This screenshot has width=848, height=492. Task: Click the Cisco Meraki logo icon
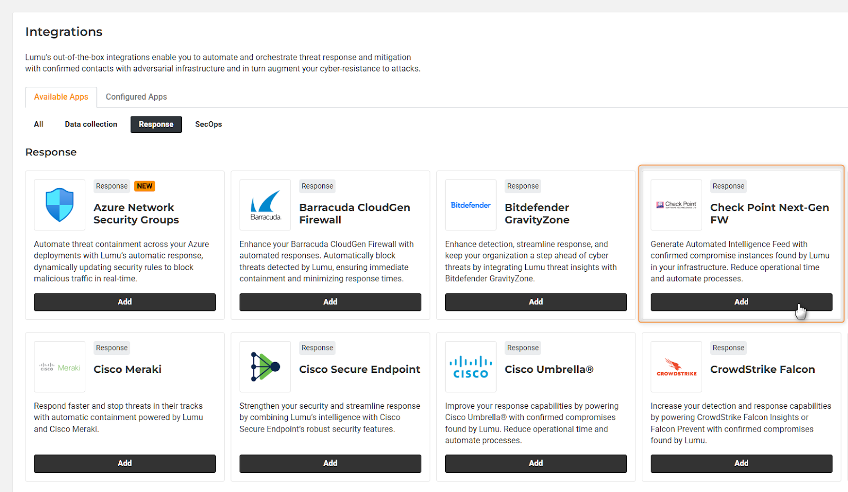59,367
